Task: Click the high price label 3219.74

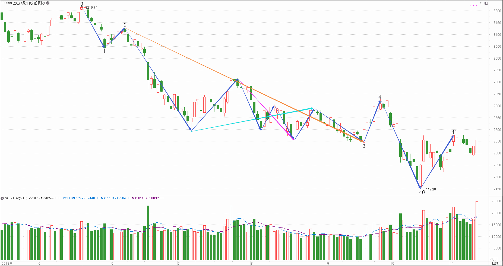Action: click(91, 8)
